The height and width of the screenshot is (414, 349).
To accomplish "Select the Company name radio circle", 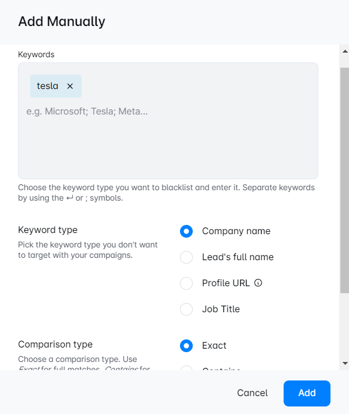I will tap(186, 231).
